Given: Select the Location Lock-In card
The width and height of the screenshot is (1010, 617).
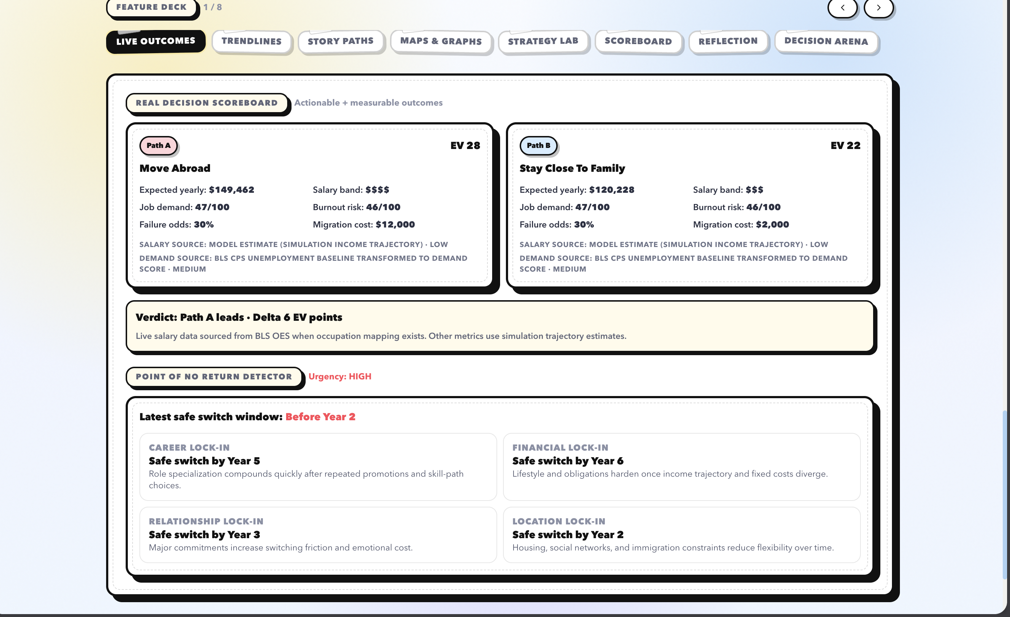Looking at the screenshot, I should coord(681,535).
